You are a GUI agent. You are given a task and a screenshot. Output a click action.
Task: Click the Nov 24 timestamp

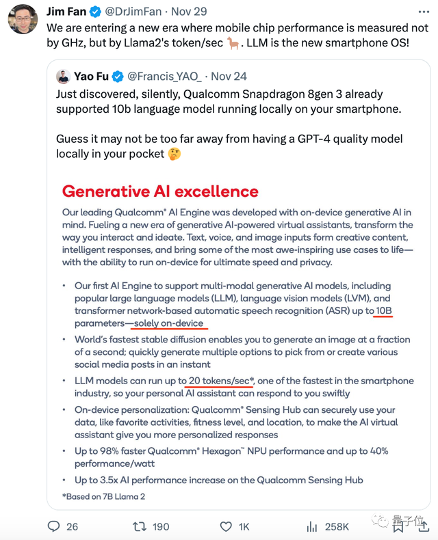230,76
